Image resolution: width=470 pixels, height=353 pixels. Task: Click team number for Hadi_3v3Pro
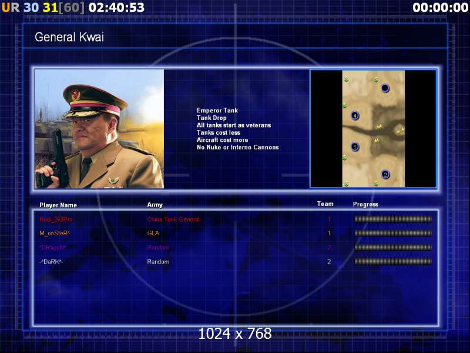pyautogui.click(x=329, y=219)
